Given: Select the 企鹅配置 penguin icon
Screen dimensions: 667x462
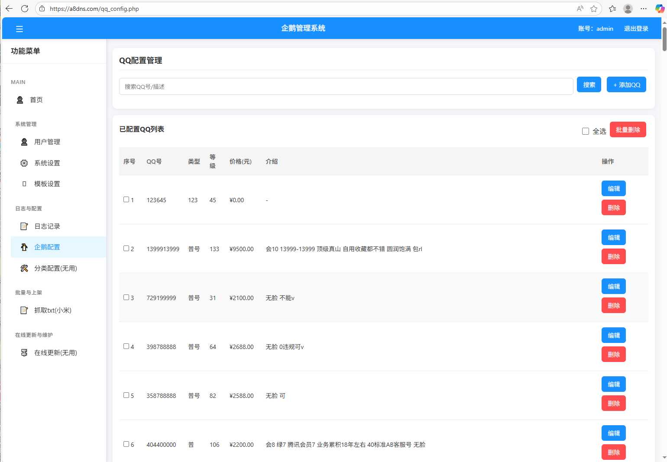Looking at the screenshot, I should point(24,247).
